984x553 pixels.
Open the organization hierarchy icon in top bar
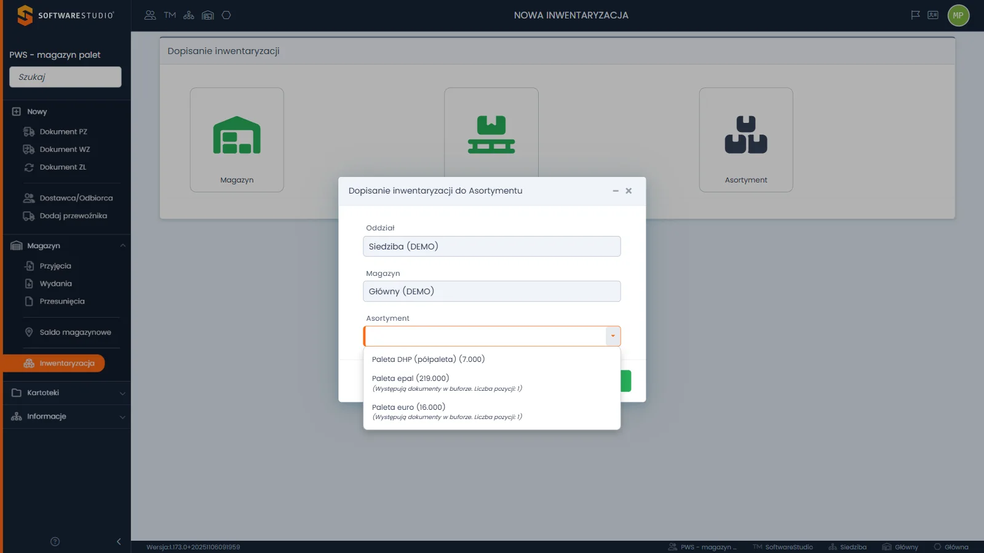[189, 15]
